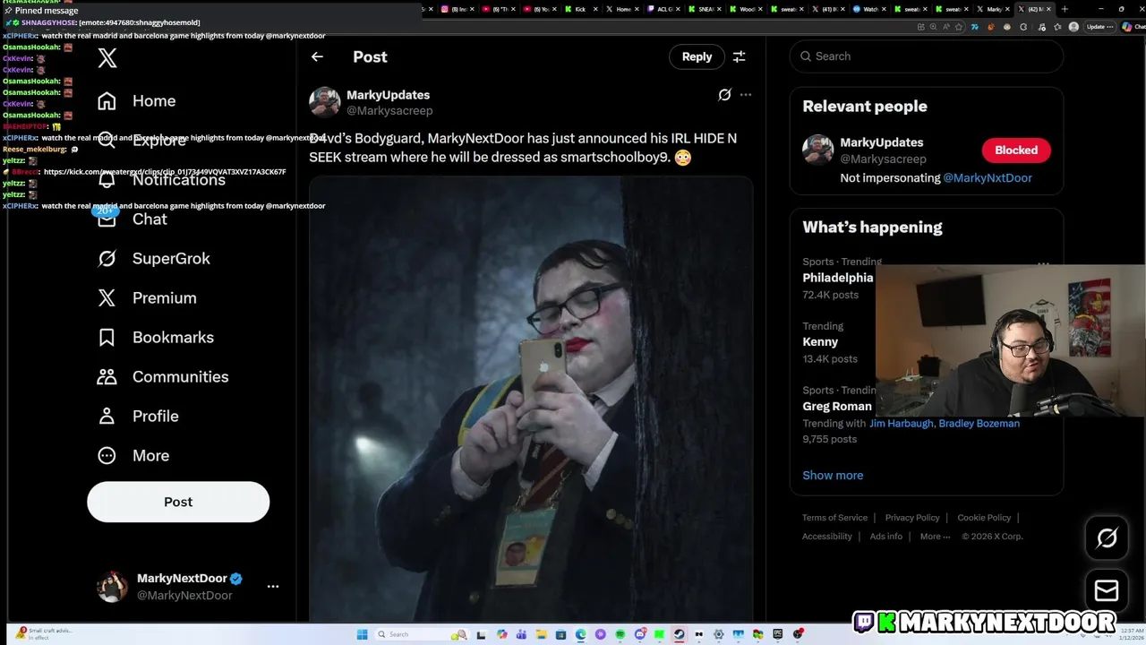Open SuperGrok from the sidebar

pyautogui.click(x=154, y=258)
